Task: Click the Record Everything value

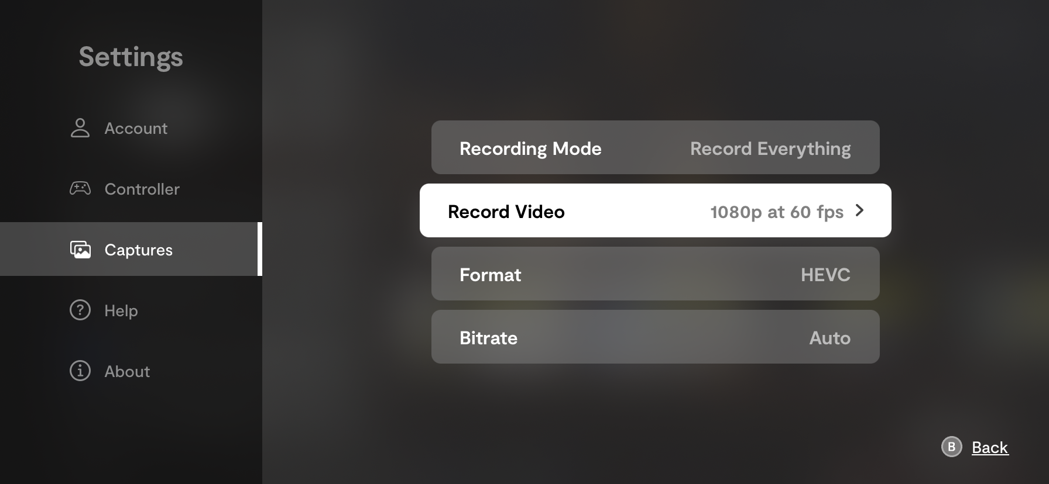Action: 770,149
